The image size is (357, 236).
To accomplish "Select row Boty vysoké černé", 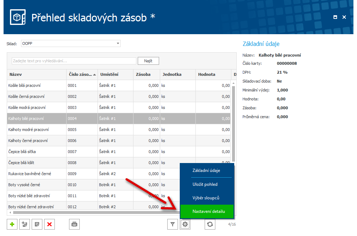I will [93, 185].
